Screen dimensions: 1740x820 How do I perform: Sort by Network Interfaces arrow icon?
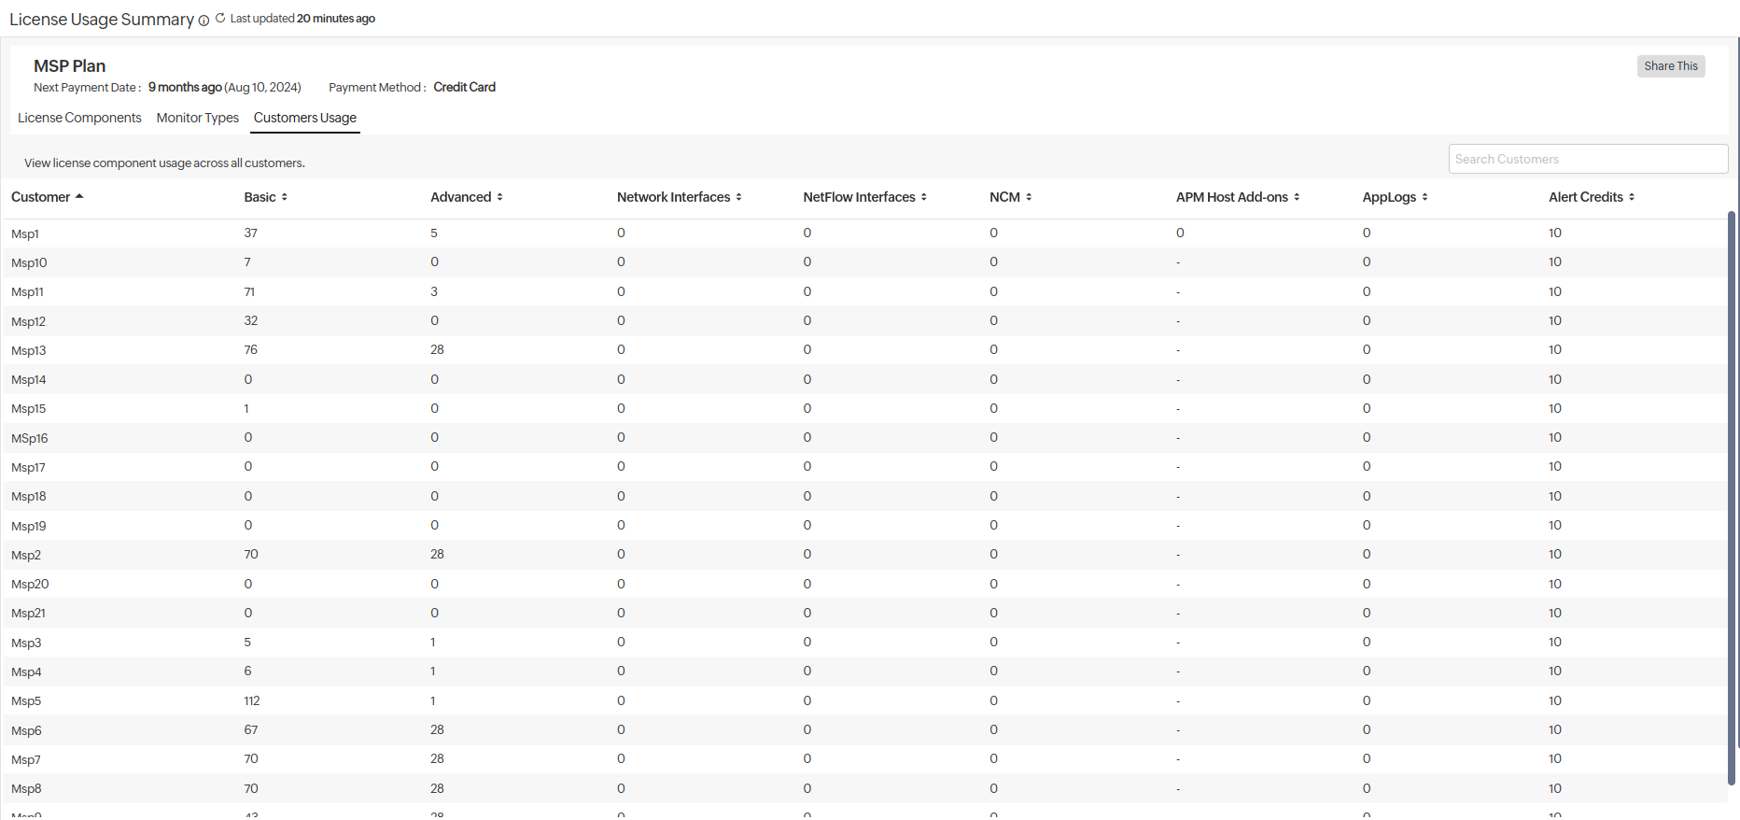(x=739, y=197)
